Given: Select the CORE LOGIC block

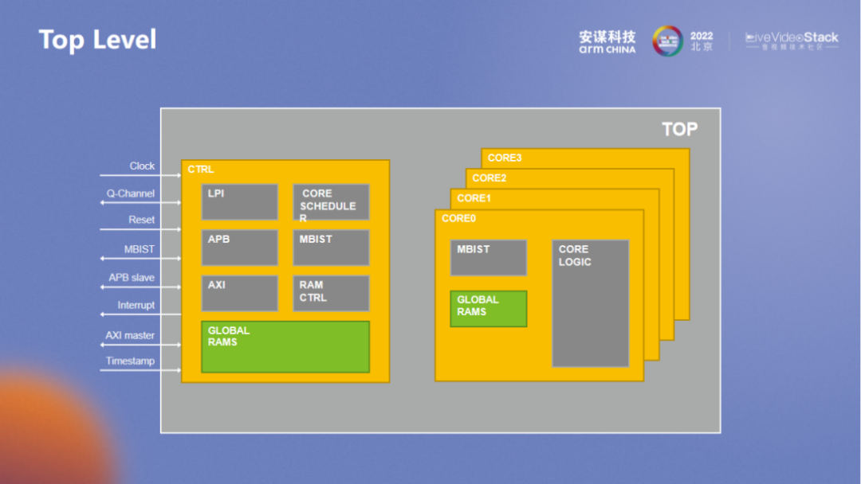Looking at the screenshot, I should click(x=590, y=303).
